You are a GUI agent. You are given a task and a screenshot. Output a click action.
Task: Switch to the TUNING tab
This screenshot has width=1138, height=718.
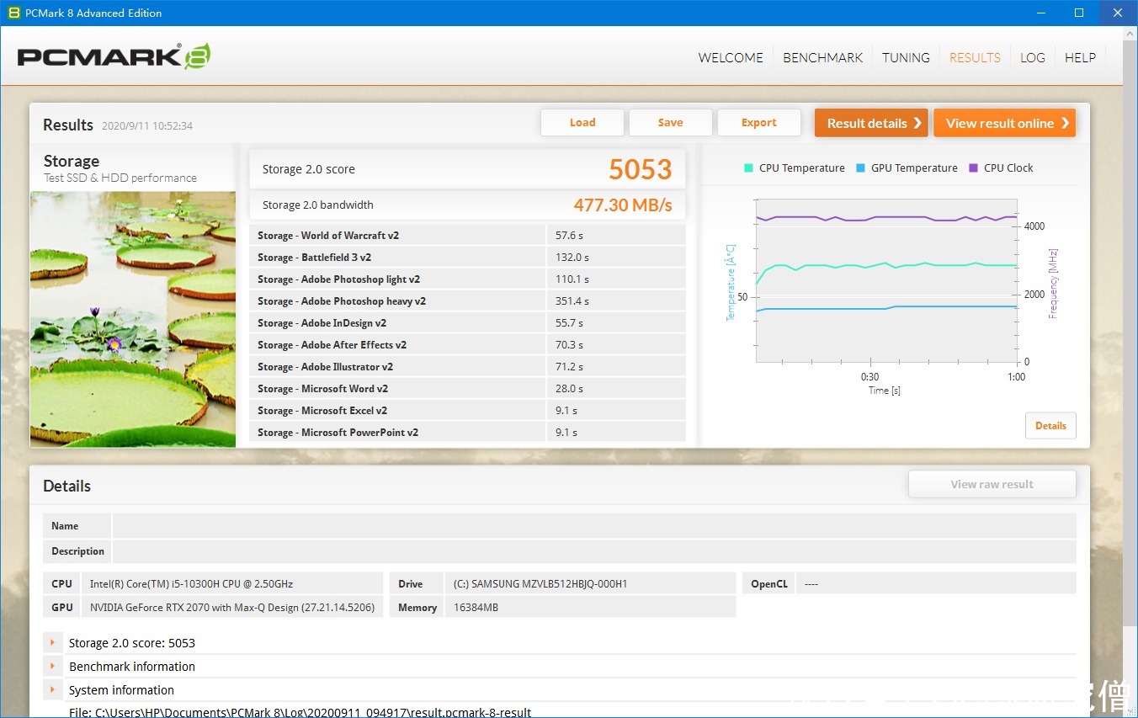tap(906, 57)
